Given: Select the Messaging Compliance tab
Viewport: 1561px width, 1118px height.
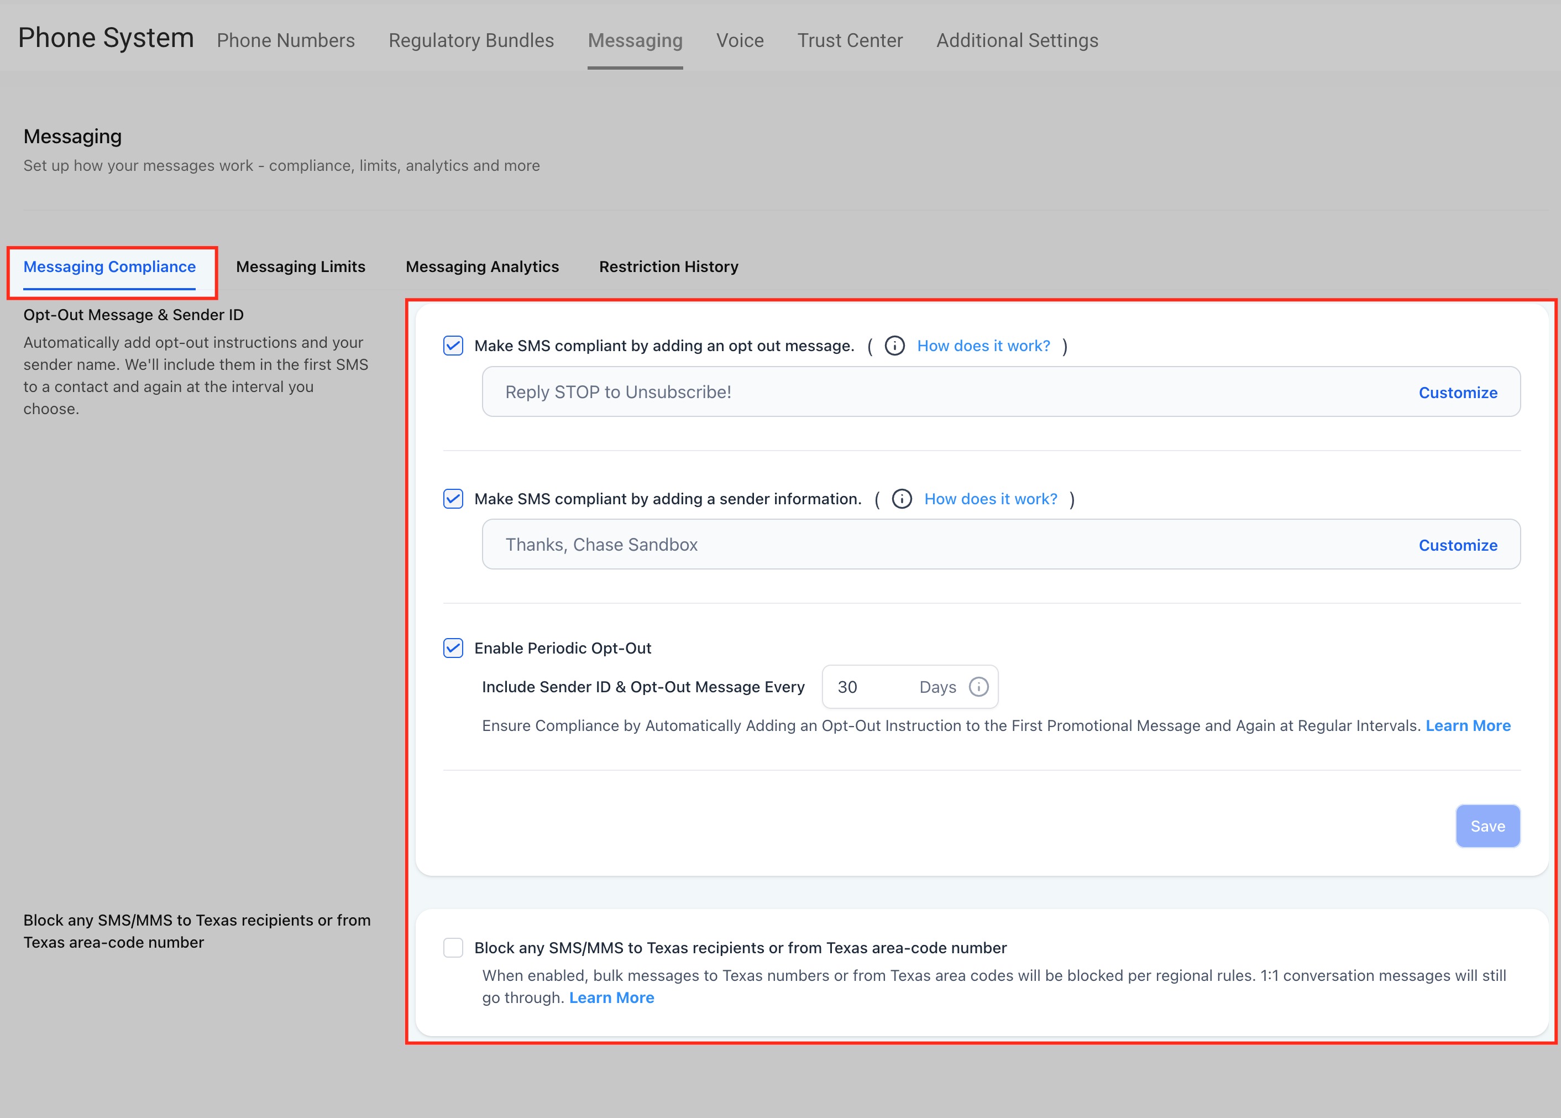Looking at the screenshot, I should pos(109,267).
